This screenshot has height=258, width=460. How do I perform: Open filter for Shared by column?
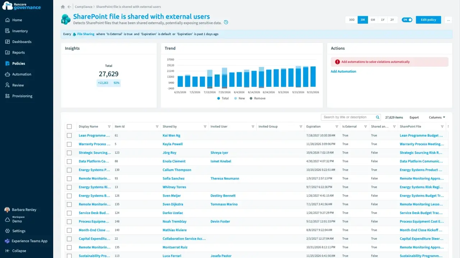click(x=205, y=126)
